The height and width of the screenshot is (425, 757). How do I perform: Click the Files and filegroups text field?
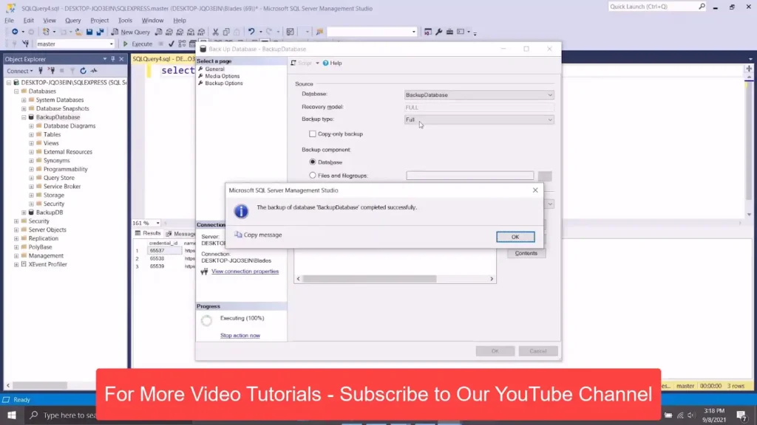pos(469,176)
